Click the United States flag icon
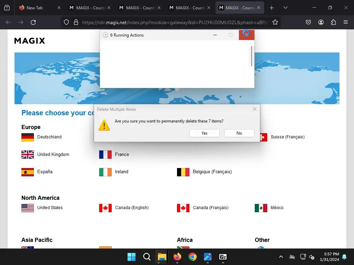The image size is (354, 265). 28,208
